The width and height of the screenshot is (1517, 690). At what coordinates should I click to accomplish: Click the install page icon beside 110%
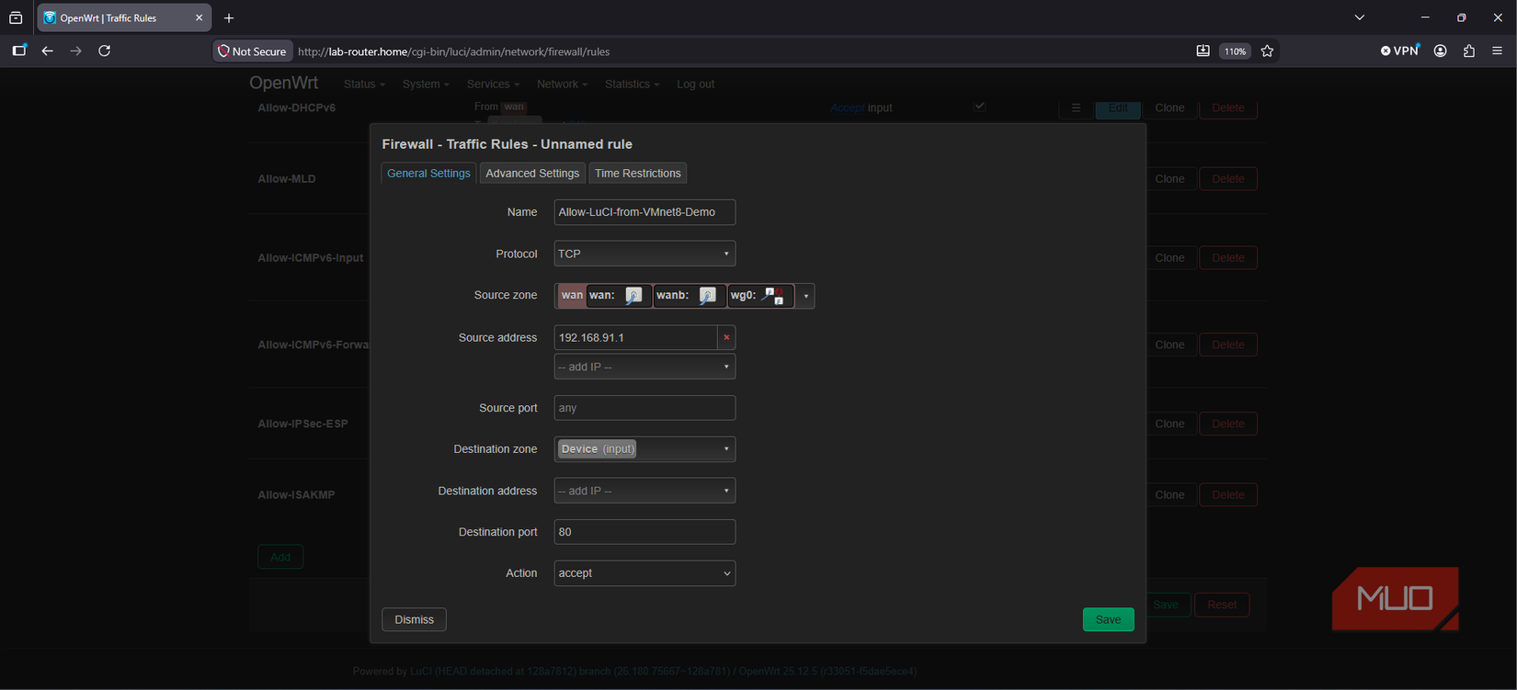click(x=1203, y=51)
